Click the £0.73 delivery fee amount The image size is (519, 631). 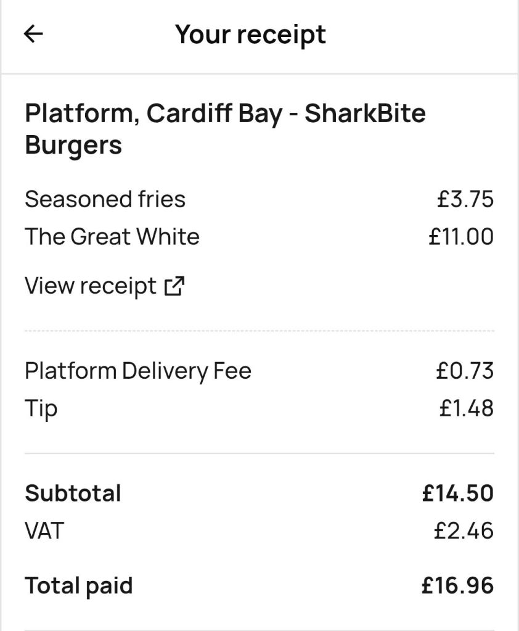(x=465, y=371)
